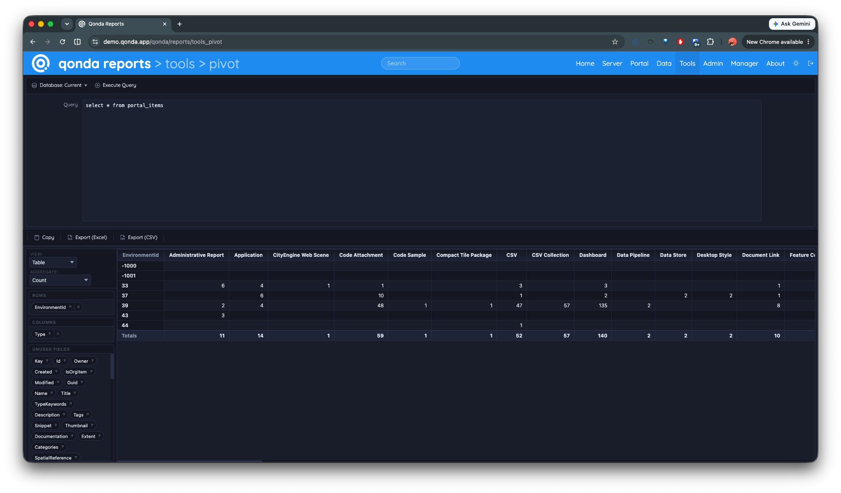Viewport: 841px width, 493px height.
Task: Click the Totals row label
Action: (x=129, y=335)
